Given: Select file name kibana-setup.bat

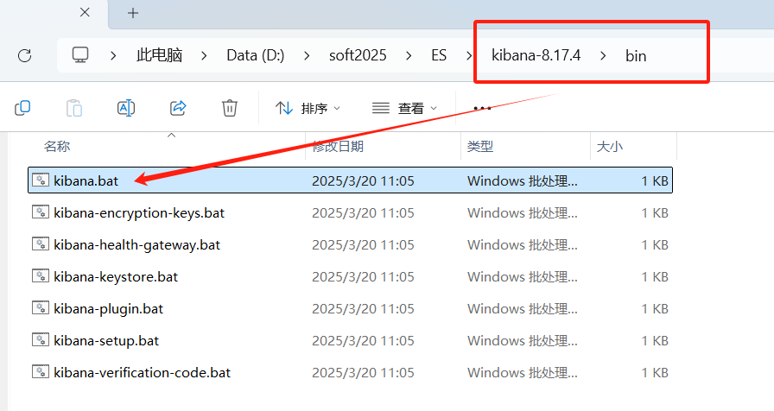Looking at the screenshot, I should click(x=106, y=340).
